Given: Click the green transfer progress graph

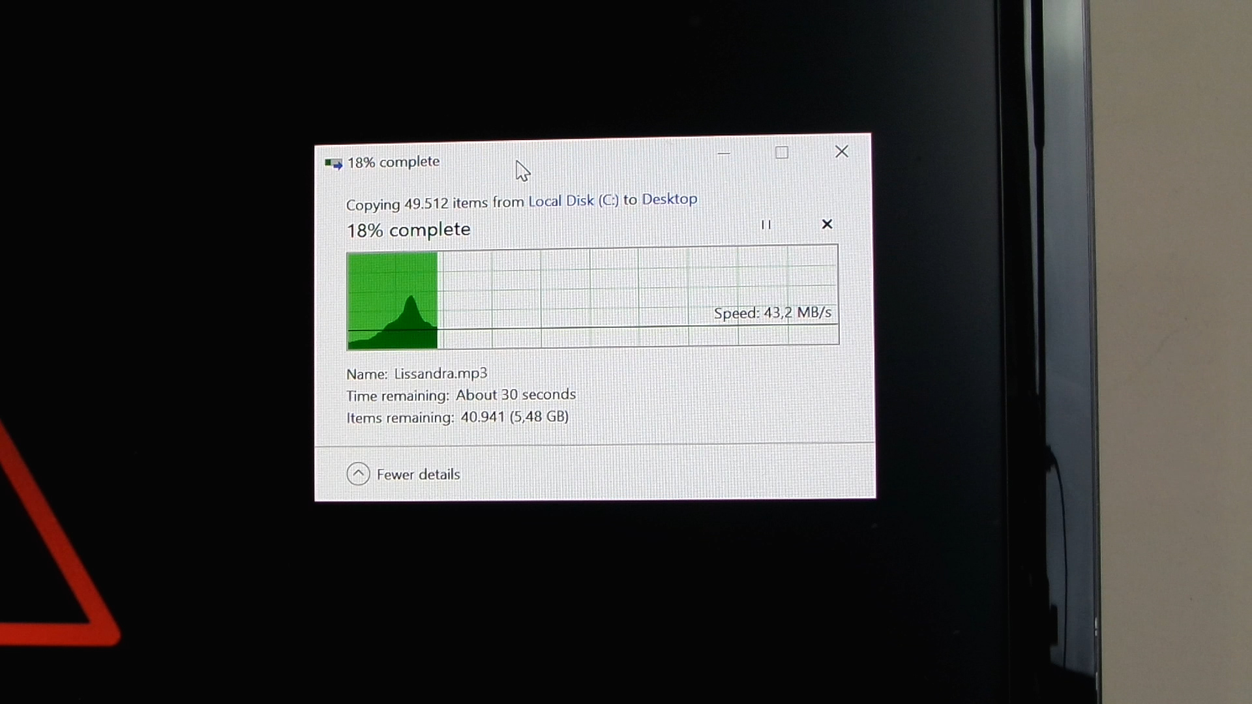Looking at the screenshot, I should tap(592, 297).
